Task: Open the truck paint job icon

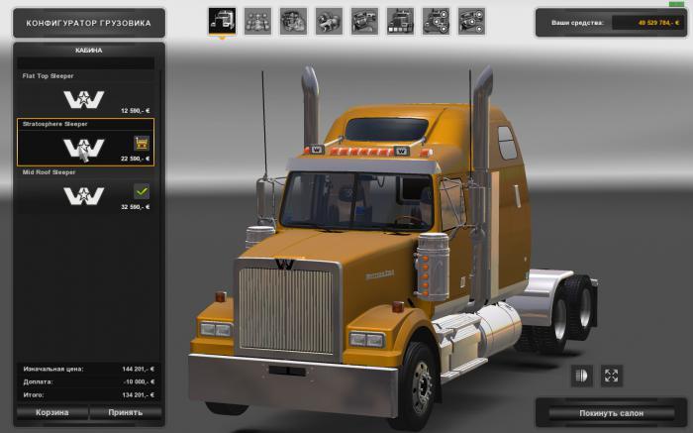Action: coord(400,21)
